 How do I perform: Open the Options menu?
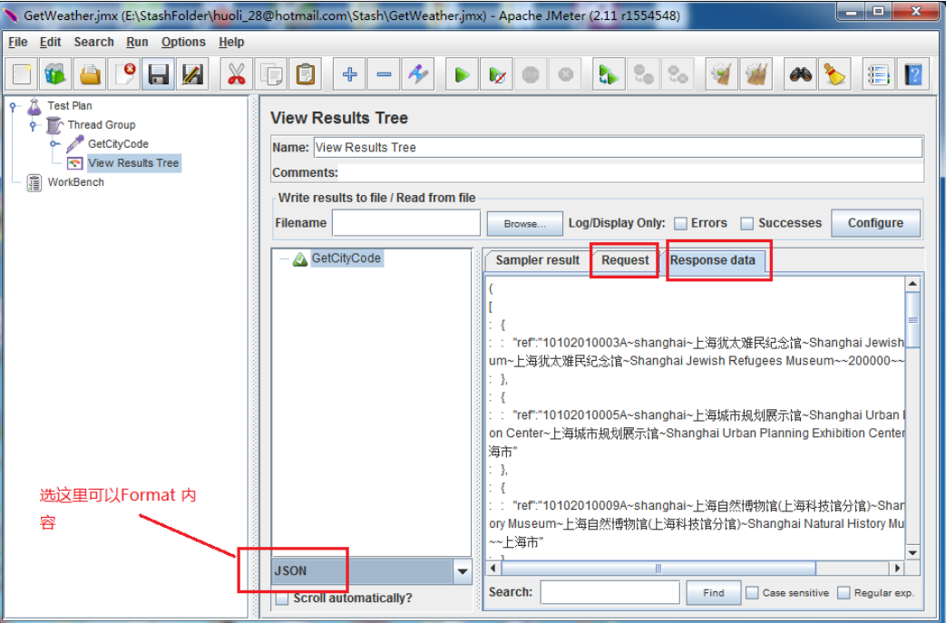(x=183, y=42)
